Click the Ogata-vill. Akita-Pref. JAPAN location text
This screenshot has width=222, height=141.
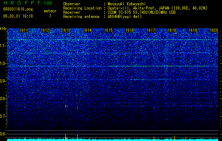click(x=157, y=8)
